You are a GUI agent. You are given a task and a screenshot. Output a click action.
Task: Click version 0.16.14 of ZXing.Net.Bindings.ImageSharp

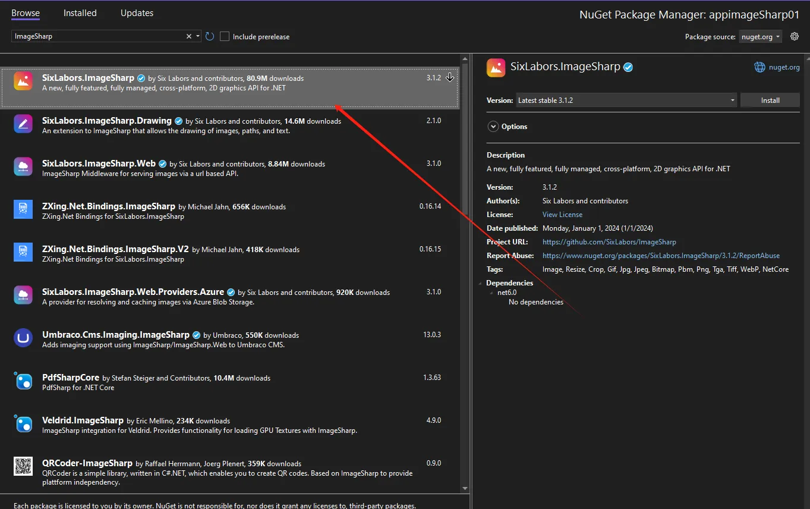tap(430, 206)
